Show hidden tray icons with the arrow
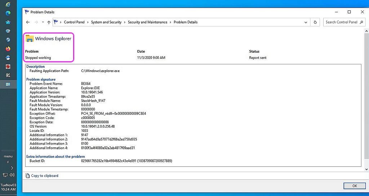The width and height of the screenshot is (369, 196). click(12, 168)
